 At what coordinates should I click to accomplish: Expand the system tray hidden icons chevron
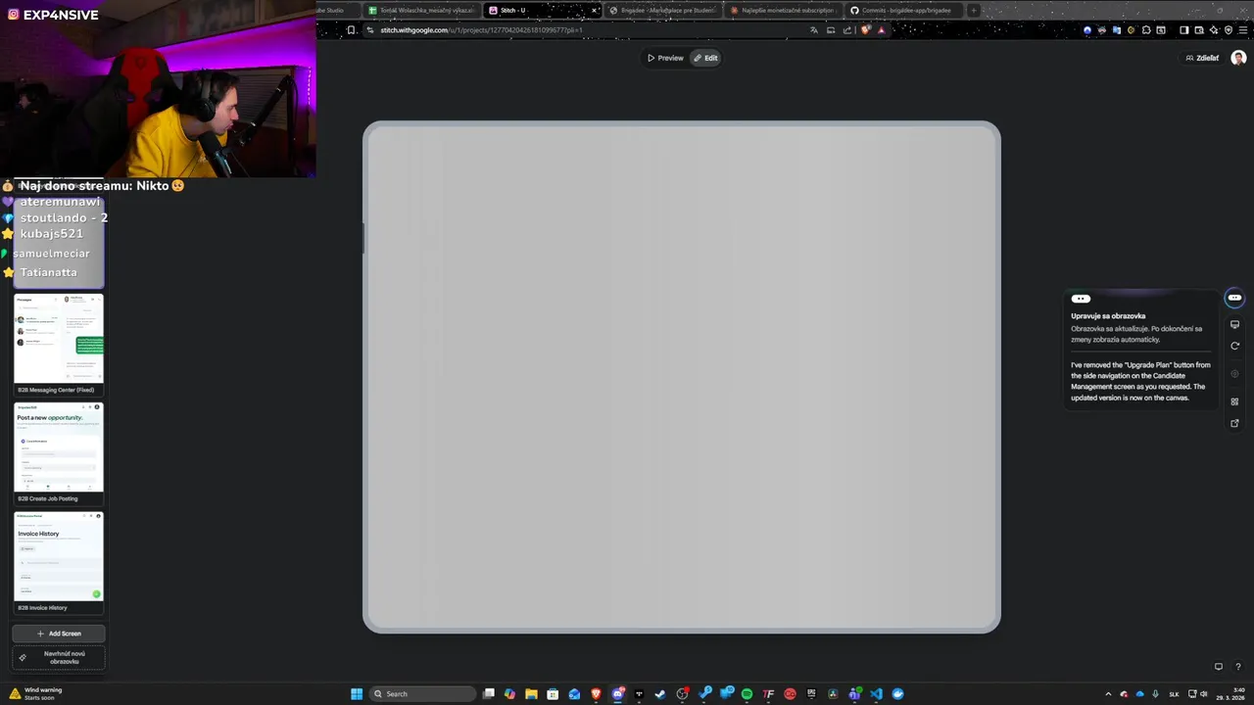(1108, 694)
